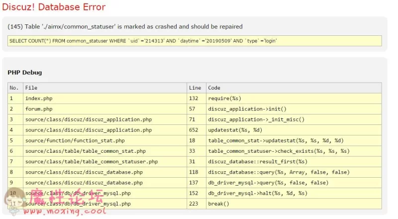This screenshot has width=398, height=219.
Task: Click discuz_database.php file in row 9
Action: pyautogui.click(x=105, y=183)
